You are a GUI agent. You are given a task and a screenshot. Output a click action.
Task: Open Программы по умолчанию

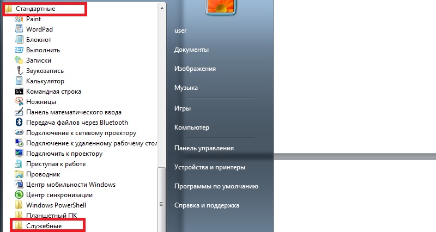[x=216, y=186]
